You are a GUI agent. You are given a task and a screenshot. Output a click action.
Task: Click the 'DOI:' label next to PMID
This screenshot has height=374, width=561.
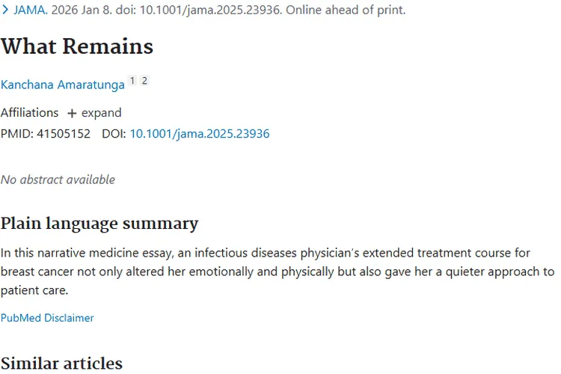pyautogui.click(x=114, y=134)
